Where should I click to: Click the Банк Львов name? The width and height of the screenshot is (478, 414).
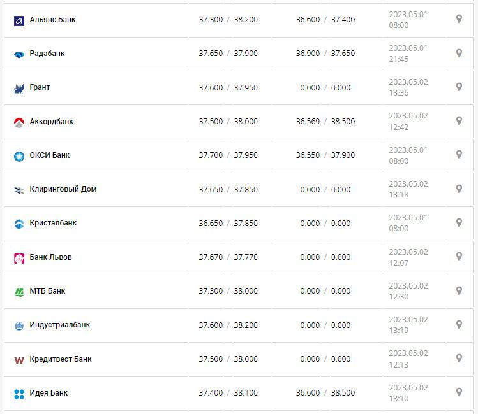coord(50,257)
